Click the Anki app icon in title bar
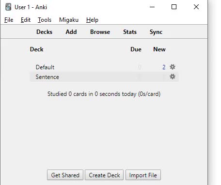The height and width of the screenshot is (185, 221). [x=8, y=7]
